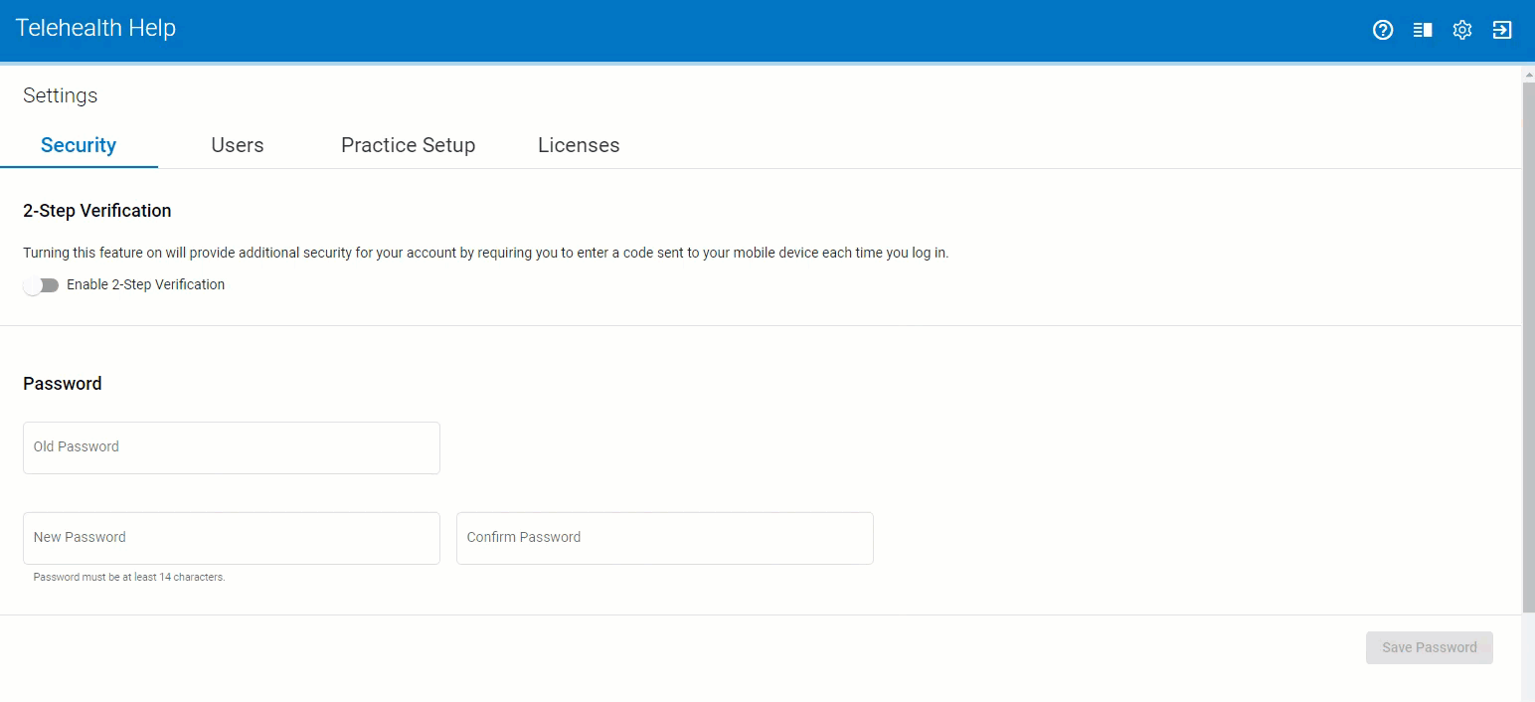Click the vertical page scrollbar
This screenshot has width=1535, height=702.
pyautogui.click(x=1528, y=348)
